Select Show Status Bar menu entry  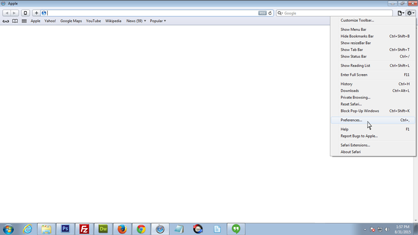point(373,56)
